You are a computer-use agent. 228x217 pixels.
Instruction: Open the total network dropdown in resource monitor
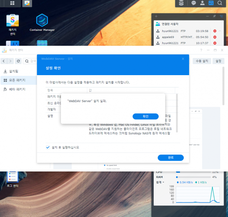[x=160, y=182]
